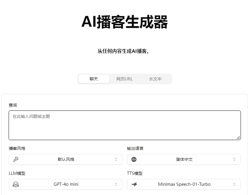The width and height of the screenshot is (248, 195).
Task: Open the Minimax Speech-01-Turbo dropdown chevron
Action: (234, 184)
